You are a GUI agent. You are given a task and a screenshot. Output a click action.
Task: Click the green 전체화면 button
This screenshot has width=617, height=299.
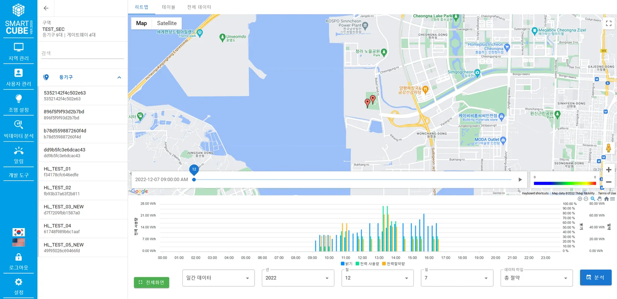pos(152,282)
